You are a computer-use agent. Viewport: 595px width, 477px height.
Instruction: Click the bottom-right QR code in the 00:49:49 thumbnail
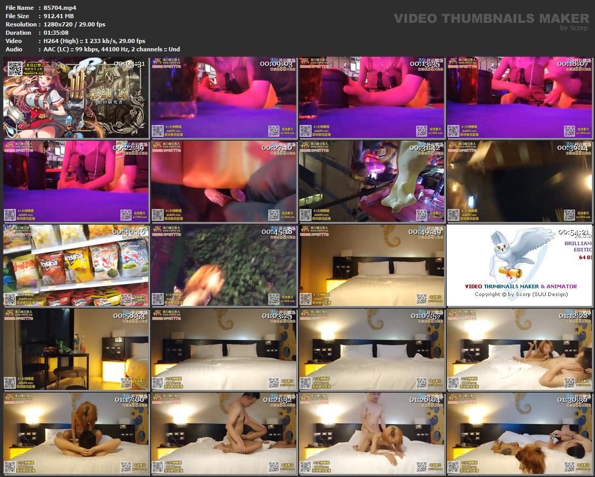(x=422, y=299)
